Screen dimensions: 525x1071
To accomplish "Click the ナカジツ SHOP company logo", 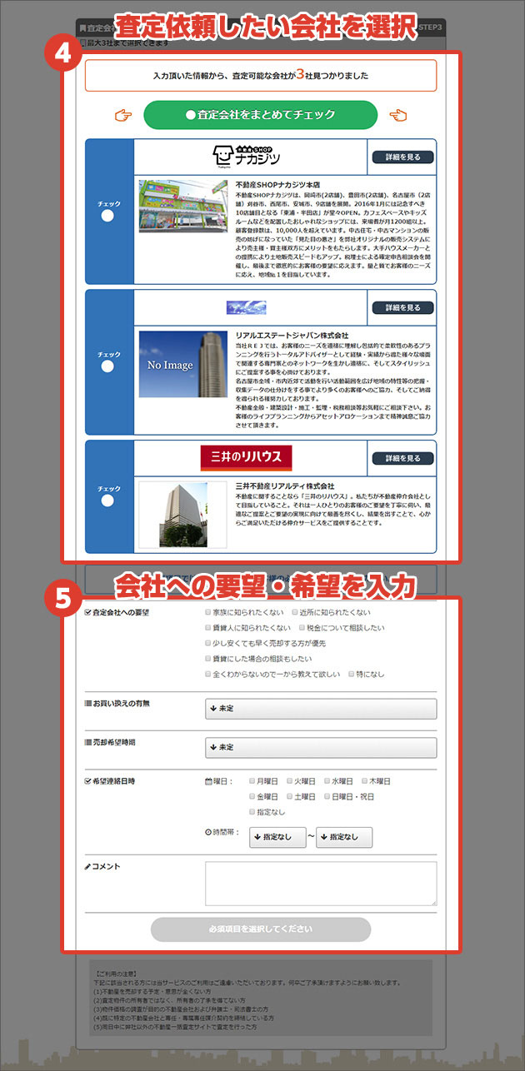I will pos(247,156).
